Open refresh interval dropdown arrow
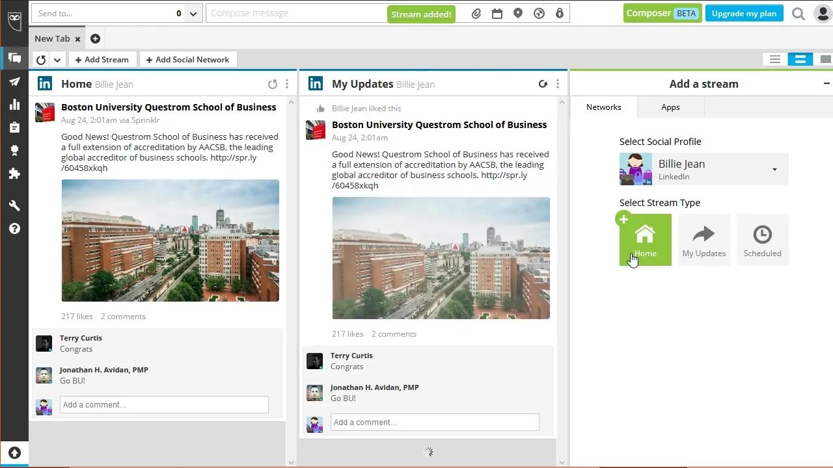The height and width of the screenshot is (468, 833). point(57,60)
